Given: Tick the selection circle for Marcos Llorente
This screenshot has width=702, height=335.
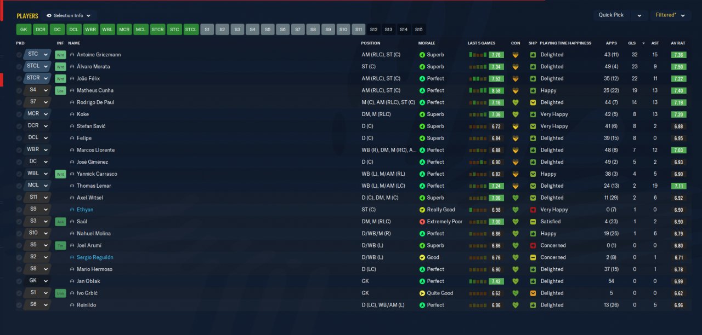Looking at the screenshot, I should 19,150.
